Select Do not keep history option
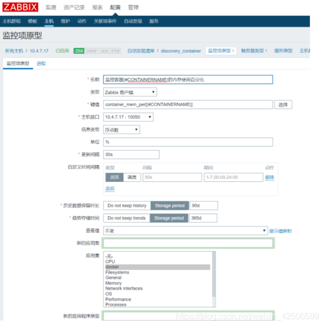 (127, 206)
